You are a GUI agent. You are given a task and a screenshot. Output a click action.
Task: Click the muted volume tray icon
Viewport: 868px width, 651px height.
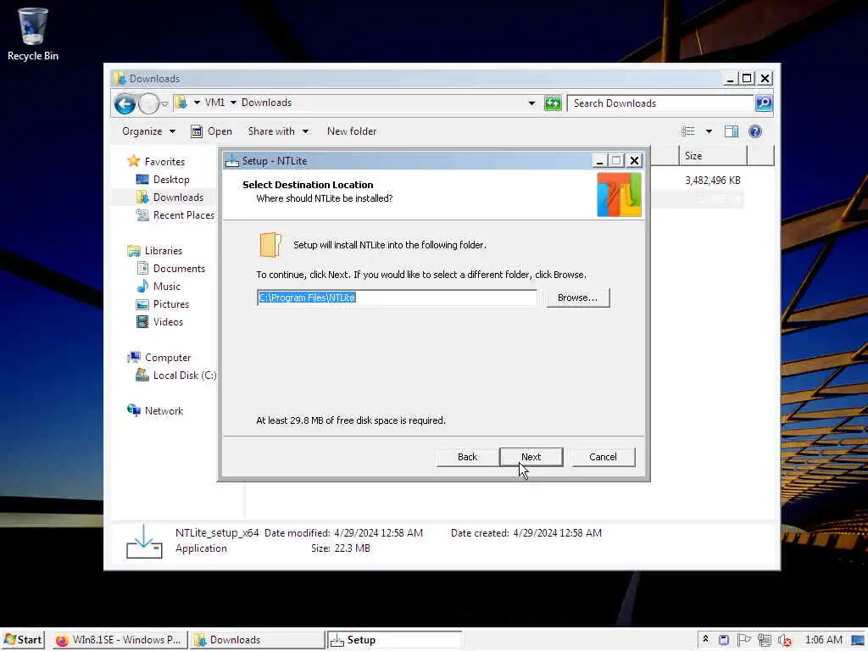[784, 640]
